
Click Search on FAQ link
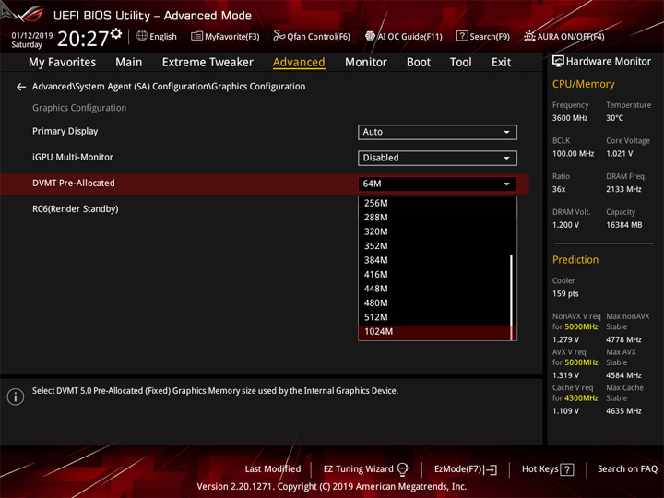point(627,468)
